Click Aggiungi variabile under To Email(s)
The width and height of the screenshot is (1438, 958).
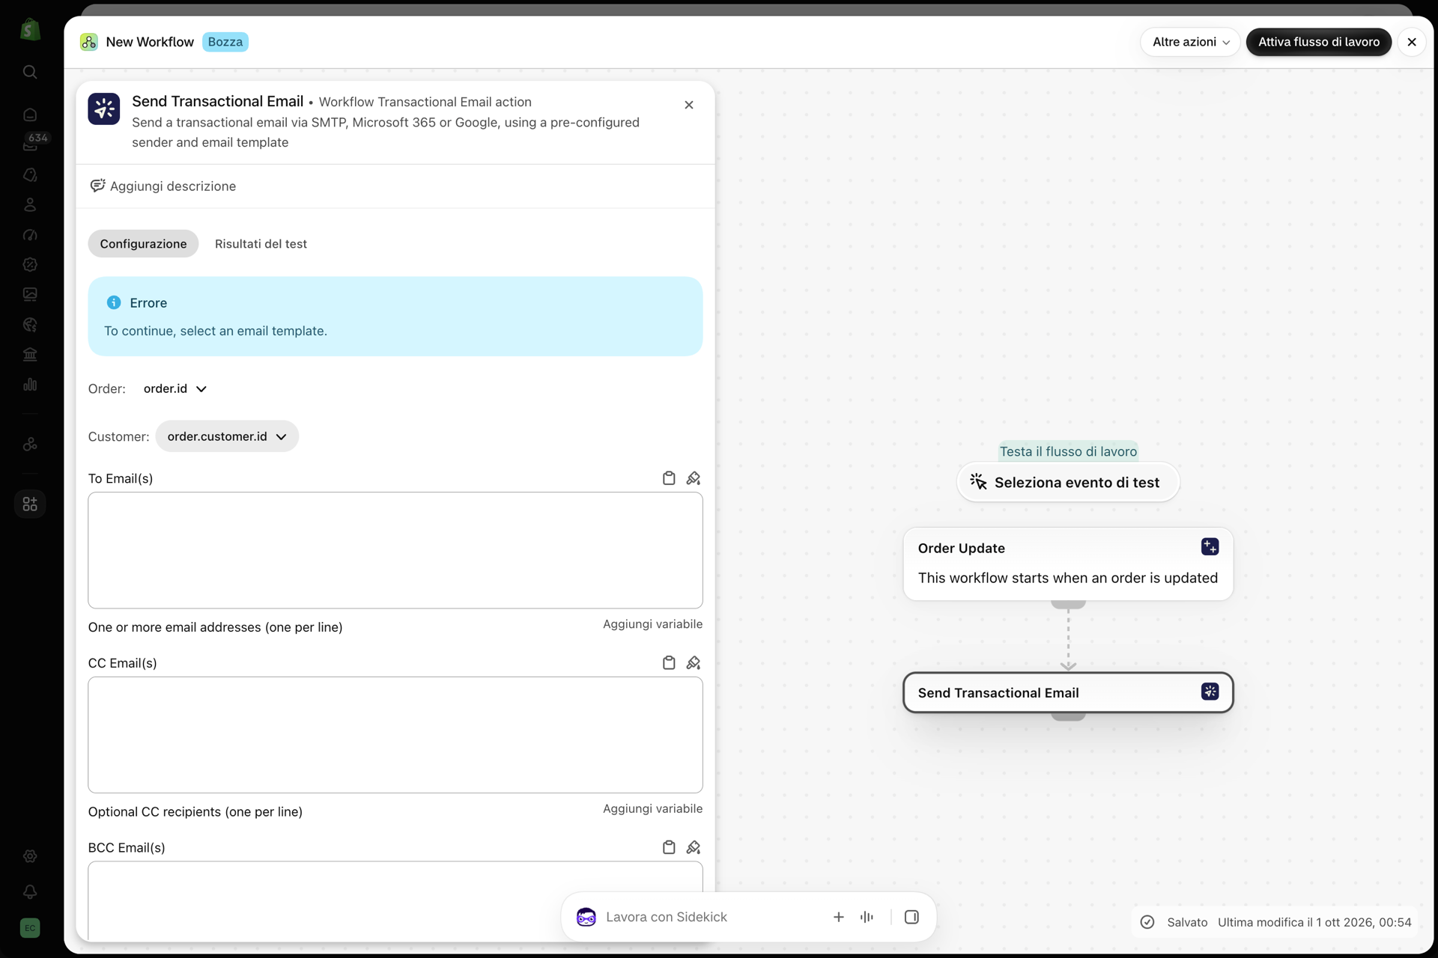652,624
